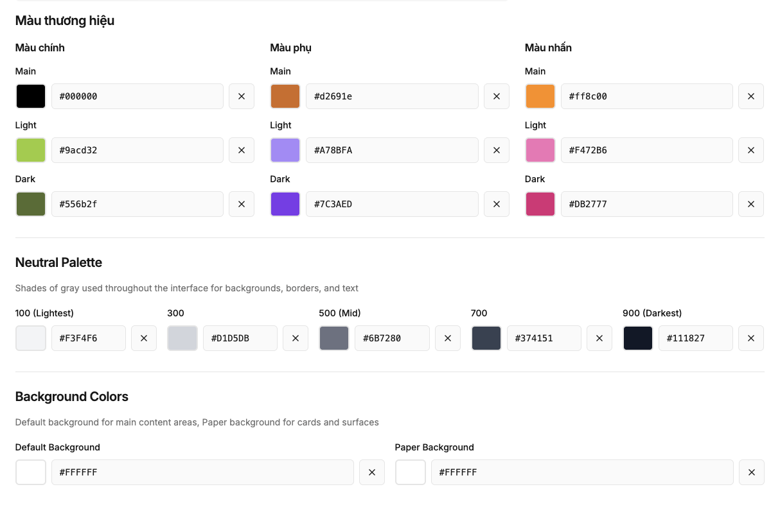Open the Paper Background white swatch

(411, 472)
